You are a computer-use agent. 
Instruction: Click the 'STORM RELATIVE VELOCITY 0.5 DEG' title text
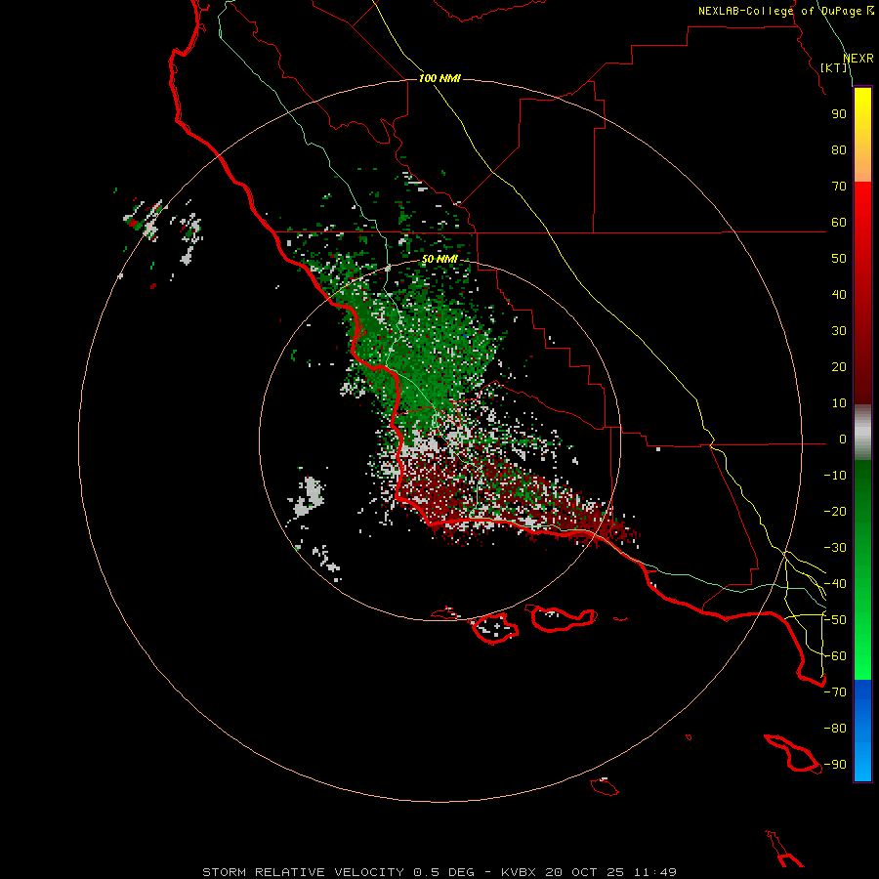click(x=338, y=872)
